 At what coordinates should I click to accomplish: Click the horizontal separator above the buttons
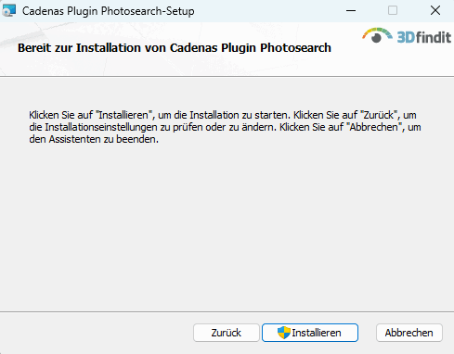click(x=227, y=311)
